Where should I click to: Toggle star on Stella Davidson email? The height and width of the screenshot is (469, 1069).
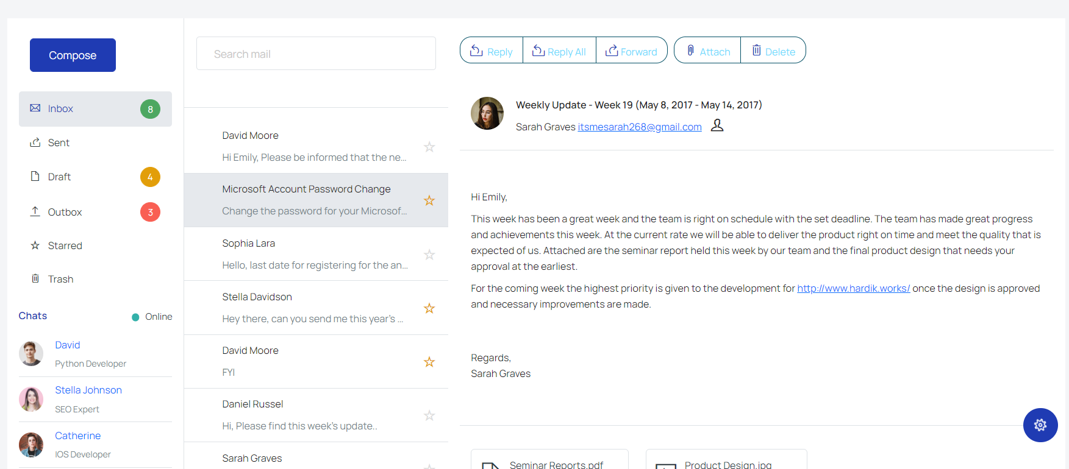tap(429, 308)
